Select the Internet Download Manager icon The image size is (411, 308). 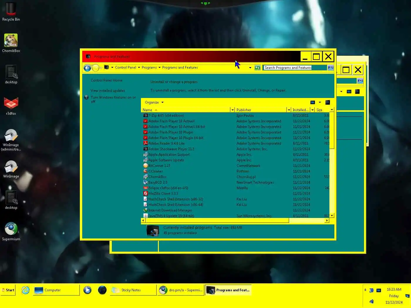[145, 210]
